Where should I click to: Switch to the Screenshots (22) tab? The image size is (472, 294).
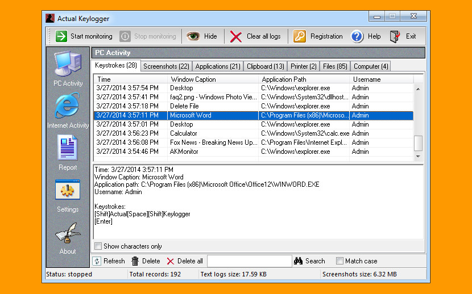click(x=166, y=66)
